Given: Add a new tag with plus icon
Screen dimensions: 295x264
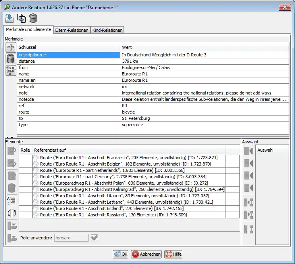Looking at the screenshot, I should (x=11, y=47).
